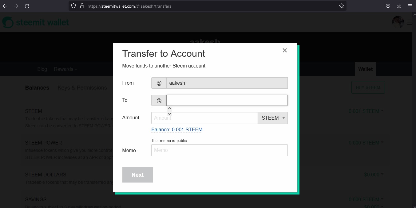416x208 pixels.
Task: Click the steemit wallet logo
Action: pos(36,22)
